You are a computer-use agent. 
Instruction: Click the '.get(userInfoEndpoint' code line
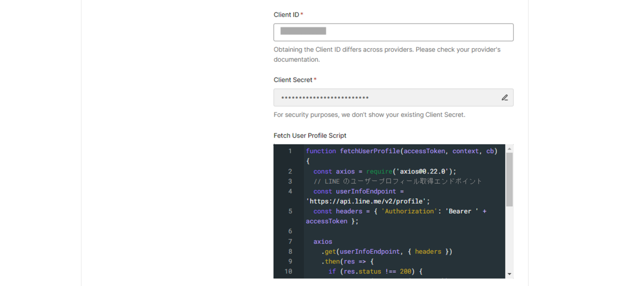pos(387,251)
